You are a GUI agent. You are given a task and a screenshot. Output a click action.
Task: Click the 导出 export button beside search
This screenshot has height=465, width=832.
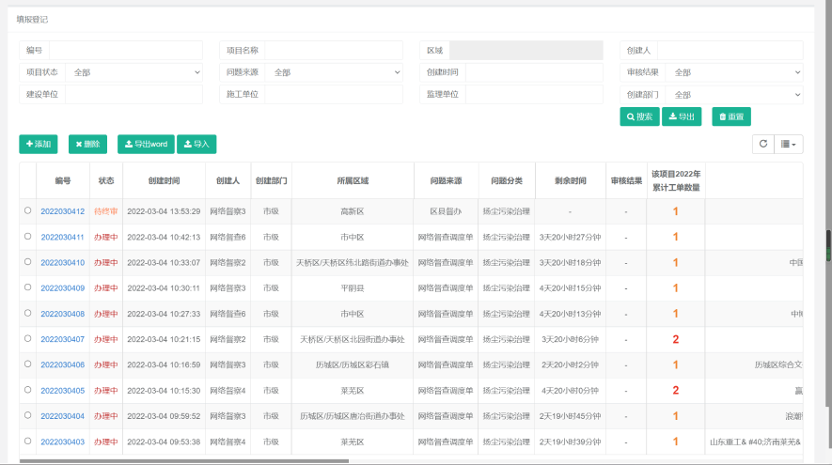pyautogui.click(x=682, y=116)
